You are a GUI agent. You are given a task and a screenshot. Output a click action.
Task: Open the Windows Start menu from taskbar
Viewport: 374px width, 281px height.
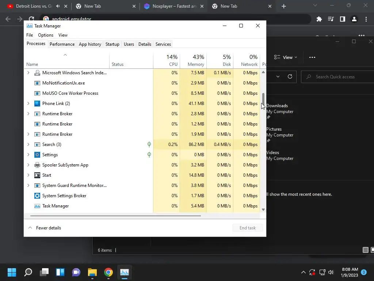[12, 272]
